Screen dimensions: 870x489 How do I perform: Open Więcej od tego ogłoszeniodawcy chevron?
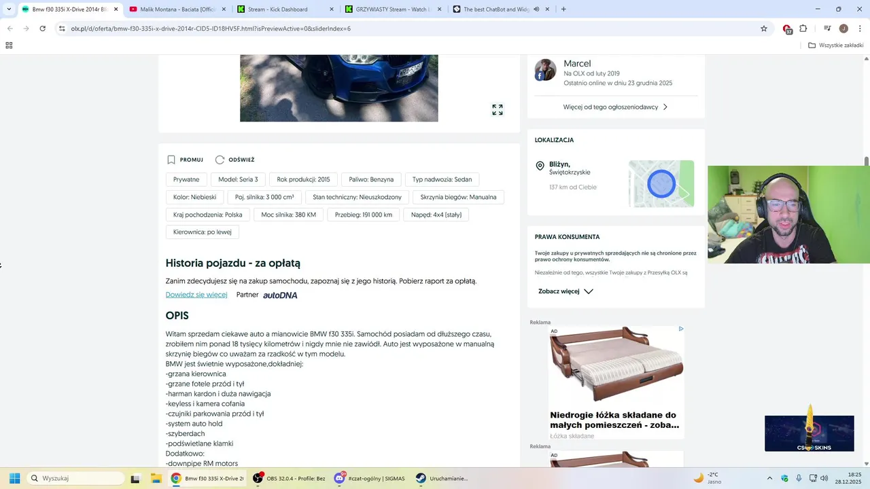665,107
